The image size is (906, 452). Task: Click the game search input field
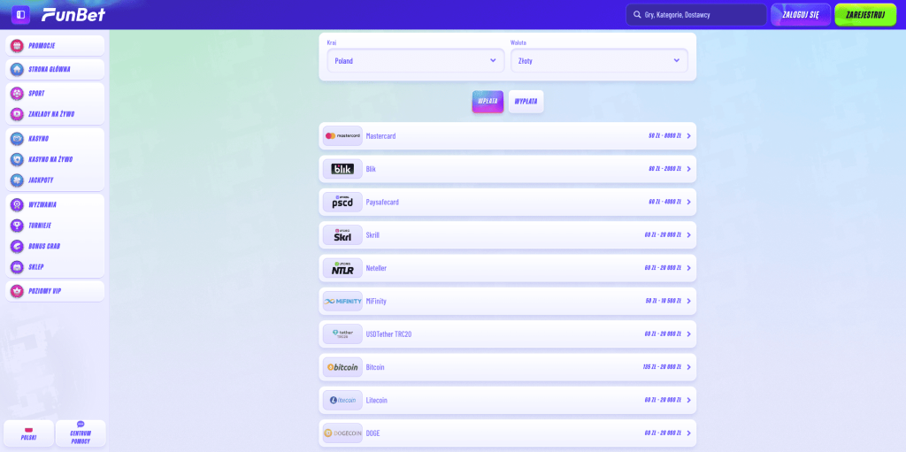[695, 15]
